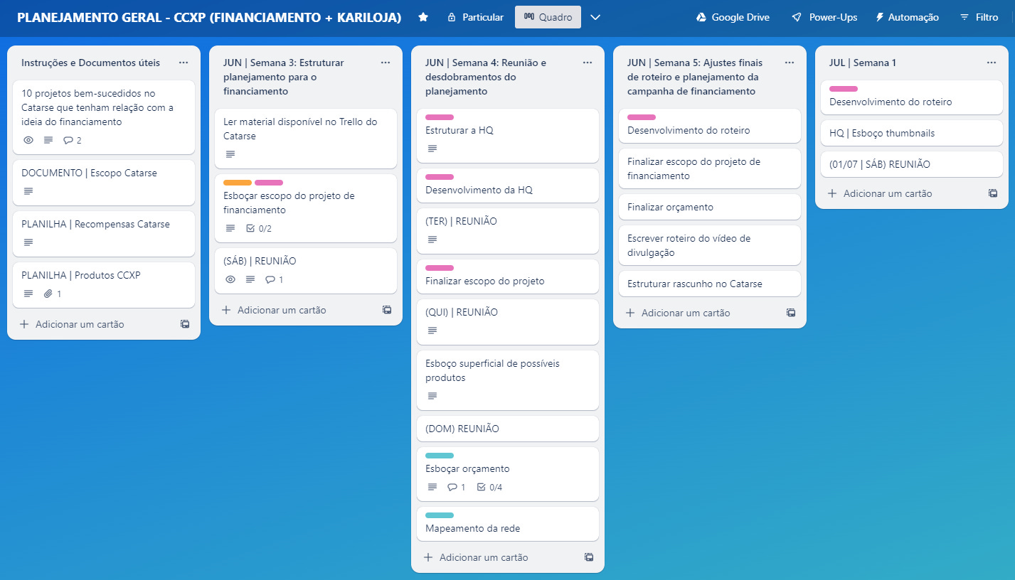Click the board title PLANEJAMENTO GERAL - CCXP
Screen dimensions: 1015x580
[x=209, y=17]
